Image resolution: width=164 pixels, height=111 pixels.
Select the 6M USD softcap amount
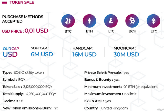coord(42,54)
